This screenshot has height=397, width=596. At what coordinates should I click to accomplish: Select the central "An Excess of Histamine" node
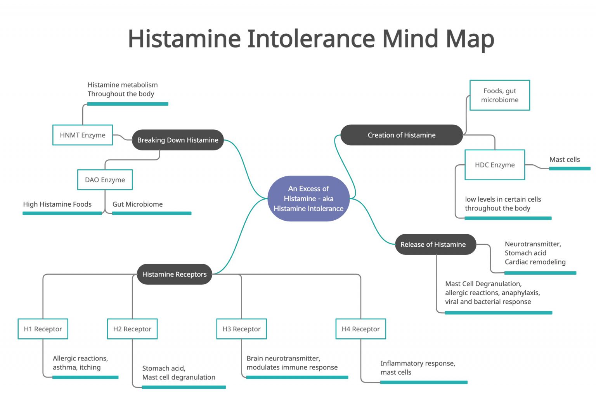(308, 198)
